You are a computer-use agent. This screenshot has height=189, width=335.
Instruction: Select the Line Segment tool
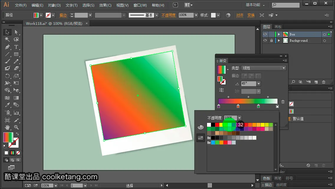click(7, 54)
